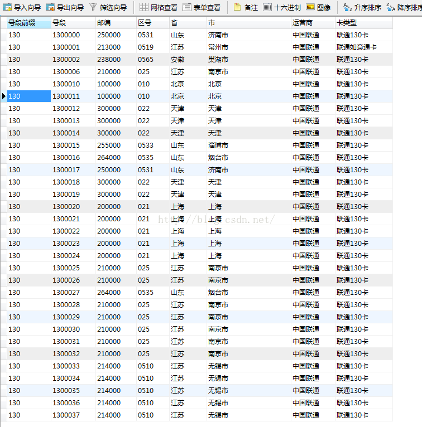
Task: Click the 区号 column header
Action: tap(153, 23)
